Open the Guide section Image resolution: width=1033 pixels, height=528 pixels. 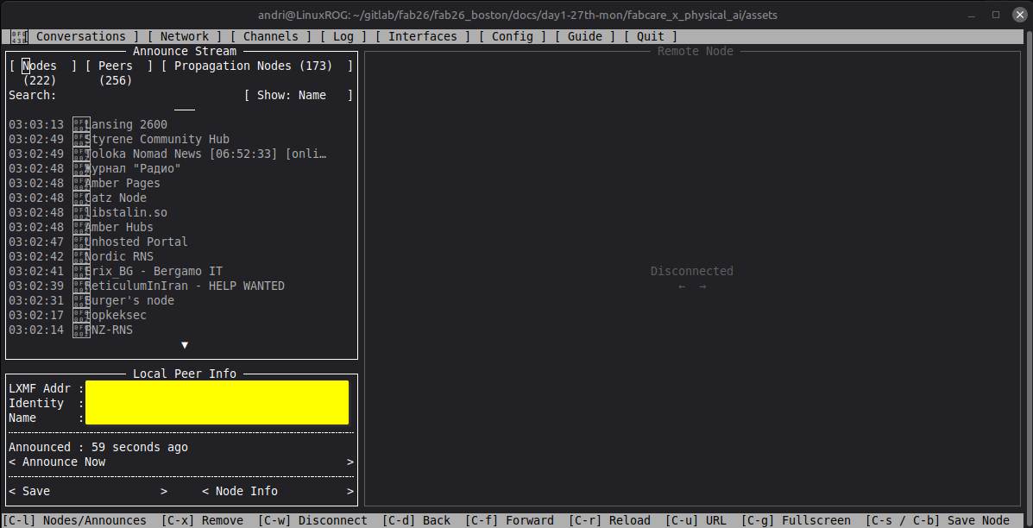click(585, 37)
